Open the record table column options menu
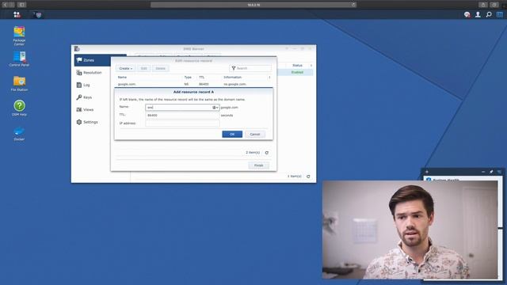The width and height of the screenshot is (507, 285). pos(269,78)
